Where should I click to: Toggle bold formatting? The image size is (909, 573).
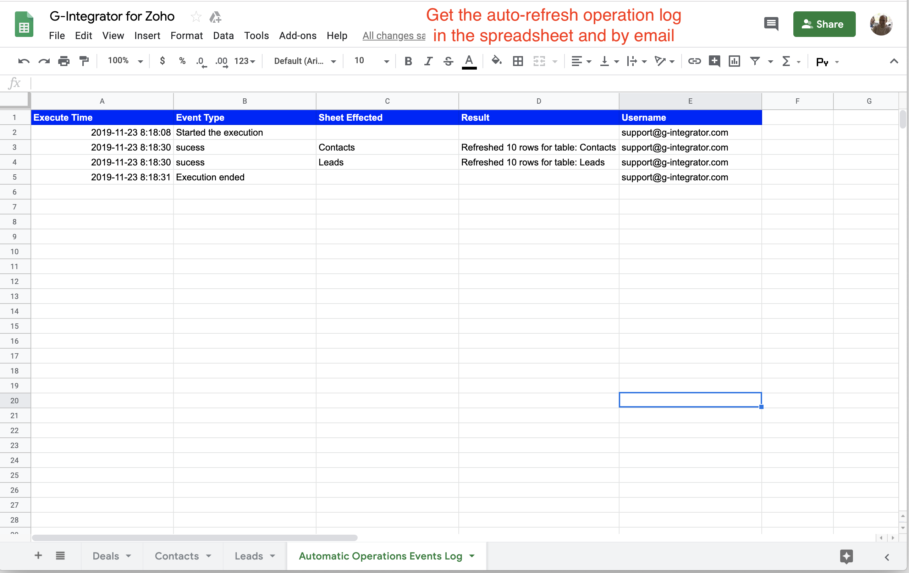click(x=408, y=61)
